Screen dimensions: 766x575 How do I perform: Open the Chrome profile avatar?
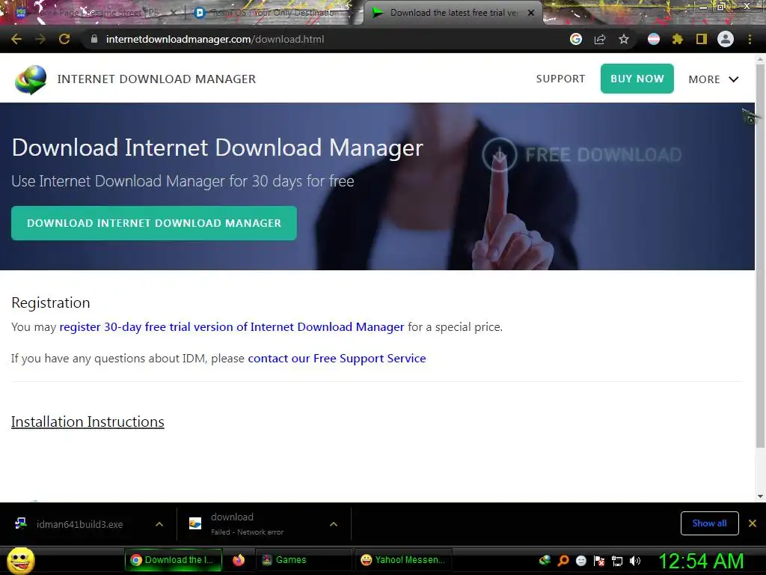[726, 39]
